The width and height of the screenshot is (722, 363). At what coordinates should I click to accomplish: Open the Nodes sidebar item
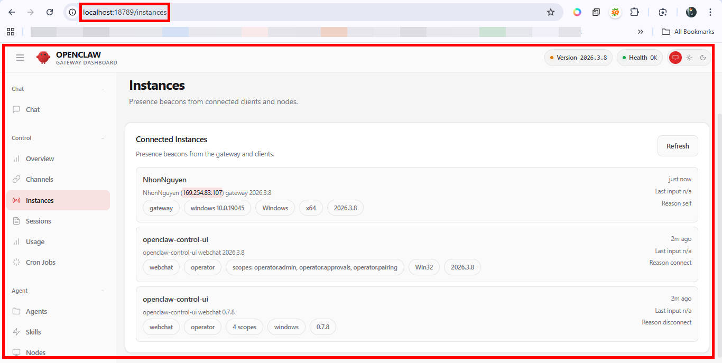pyautogui.click(x=58, y=352)
